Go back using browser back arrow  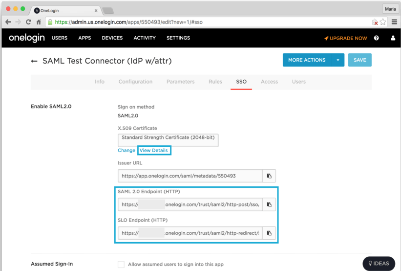click(8, 22)
